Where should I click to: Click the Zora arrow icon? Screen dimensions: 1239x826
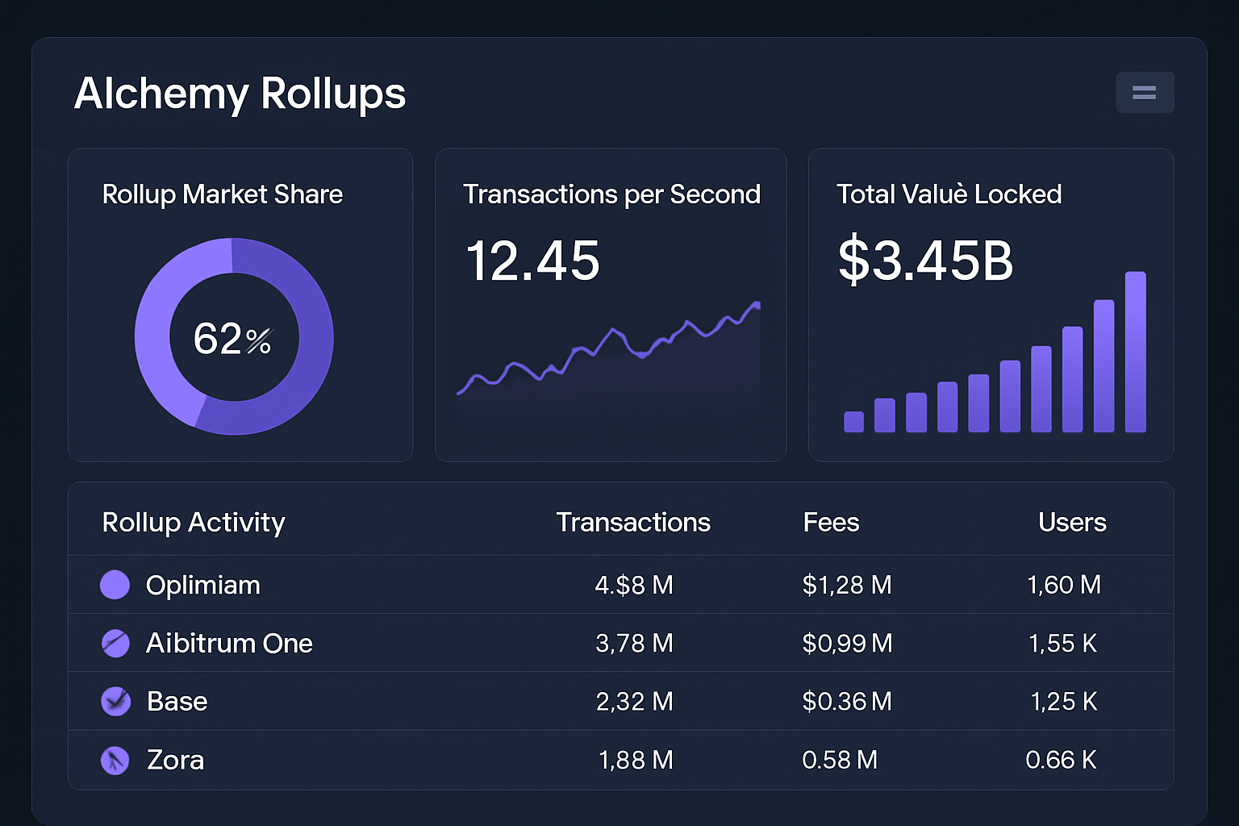tap(115, 760)
